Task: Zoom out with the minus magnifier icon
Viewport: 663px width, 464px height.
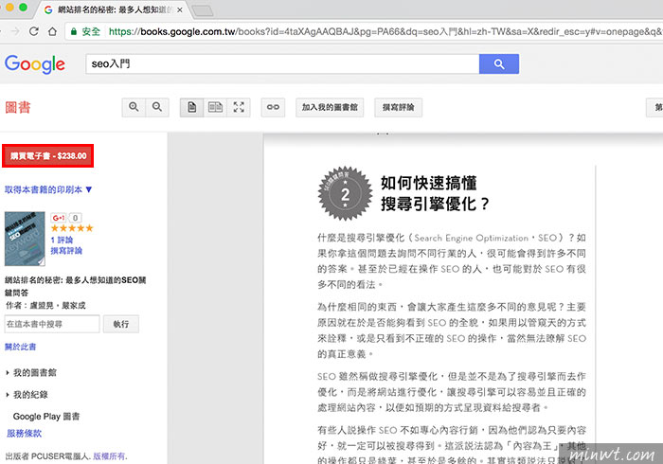Action: pos(157,107)
